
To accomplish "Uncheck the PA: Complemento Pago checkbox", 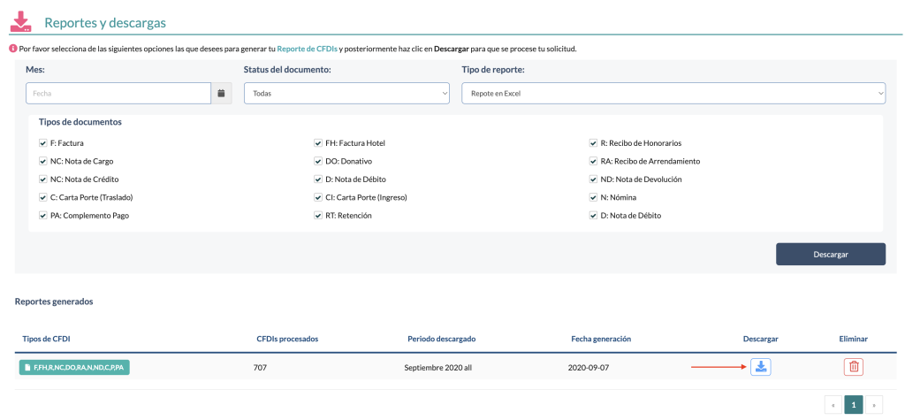I will point(42,216).
